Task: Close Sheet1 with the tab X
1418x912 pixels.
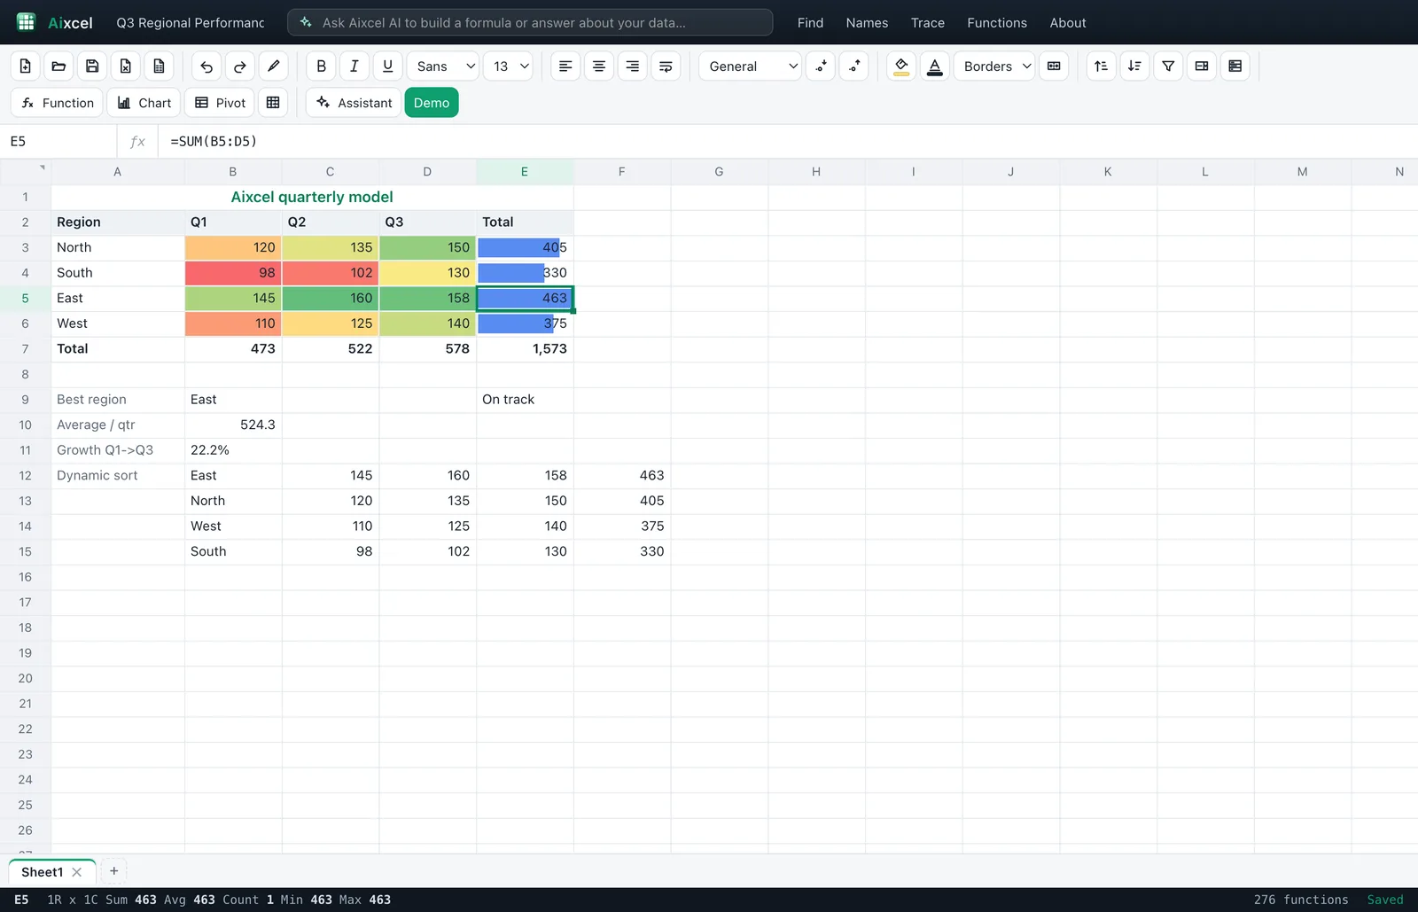Action: click(77, 872)
